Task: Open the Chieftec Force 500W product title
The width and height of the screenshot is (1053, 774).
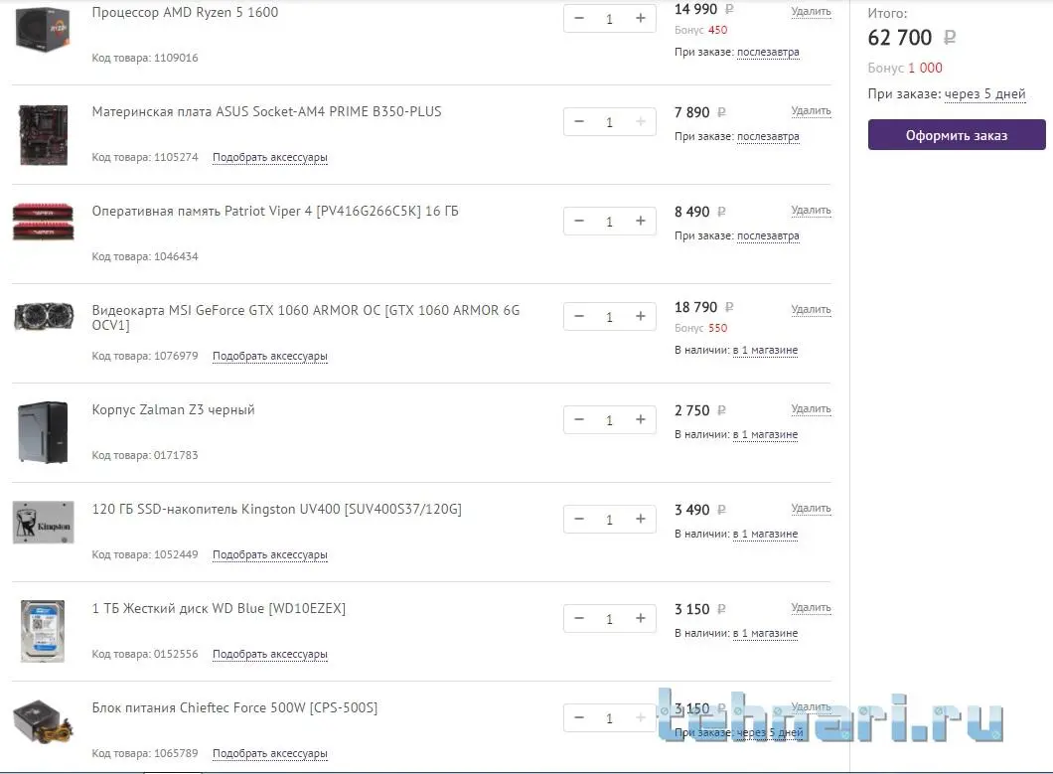Action: [x=234, y=707]
